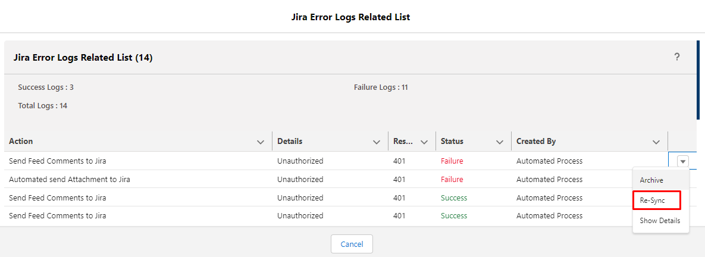This screenshot has width=705, height=257.
Task: Open the row action dropdown arrow
Action: coord(683,161)
